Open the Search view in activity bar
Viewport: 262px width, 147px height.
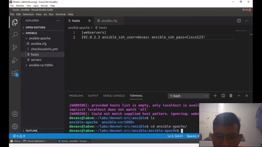pos(15,35)
